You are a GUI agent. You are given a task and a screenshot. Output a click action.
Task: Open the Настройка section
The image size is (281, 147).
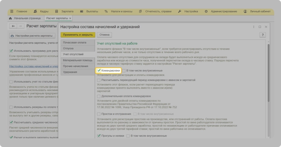coord(191,11)
